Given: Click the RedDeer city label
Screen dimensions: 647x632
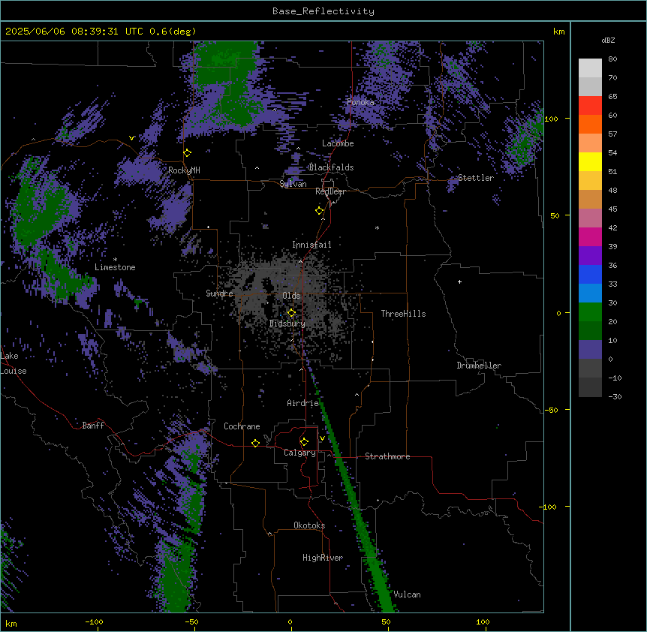Looking at the screenshot, I should pyautogui.click(x=330, y=191).
